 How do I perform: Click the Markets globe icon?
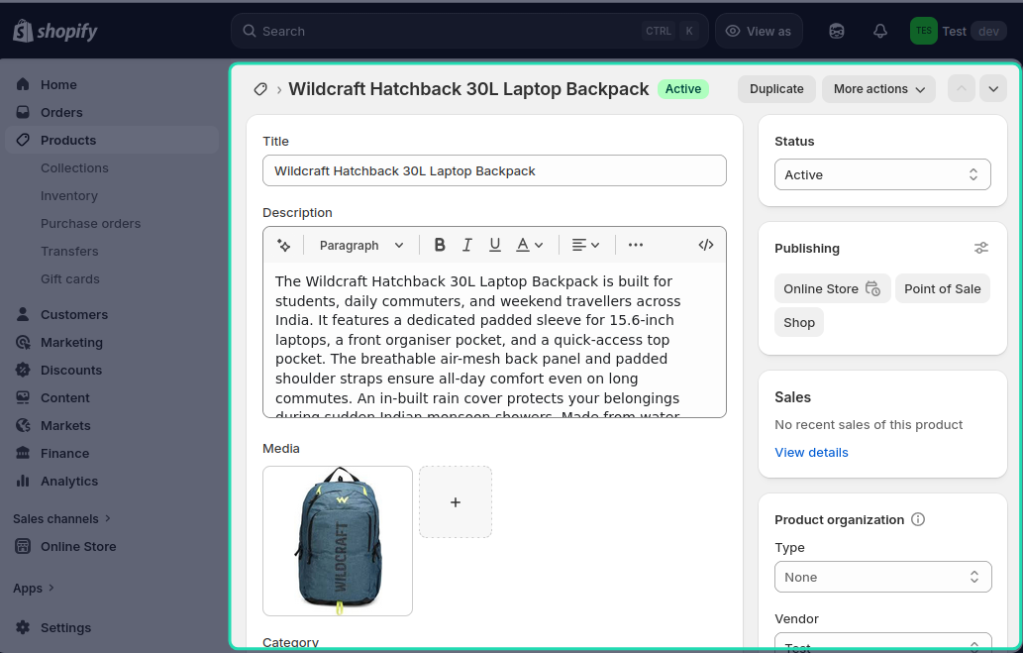click(x=23, y=425)
